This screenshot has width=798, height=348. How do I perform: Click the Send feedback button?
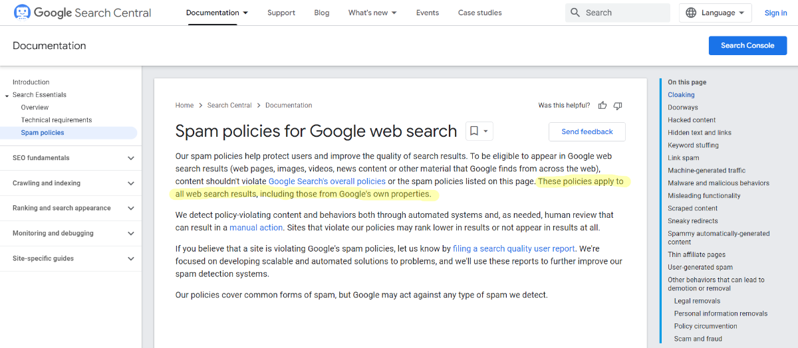587,131
